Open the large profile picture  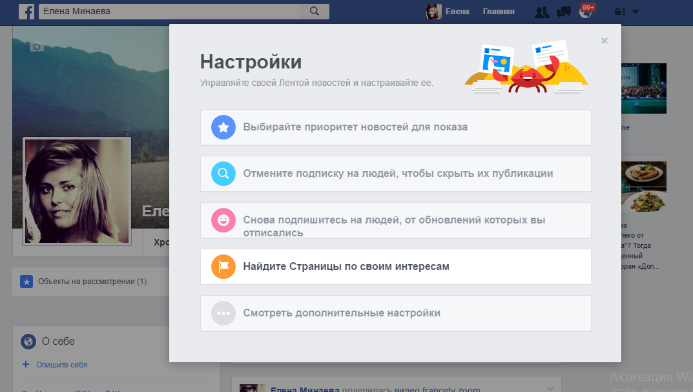pyautogui.click(x=77, y=191)
